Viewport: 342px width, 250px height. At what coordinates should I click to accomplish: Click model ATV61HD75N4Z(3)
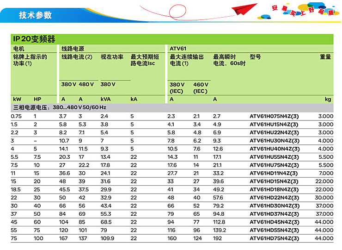pyautogui.click(x=274, y=238)
